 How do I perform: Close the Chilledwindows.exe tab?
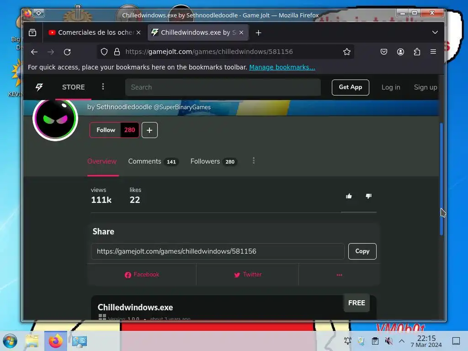[241, 32]
